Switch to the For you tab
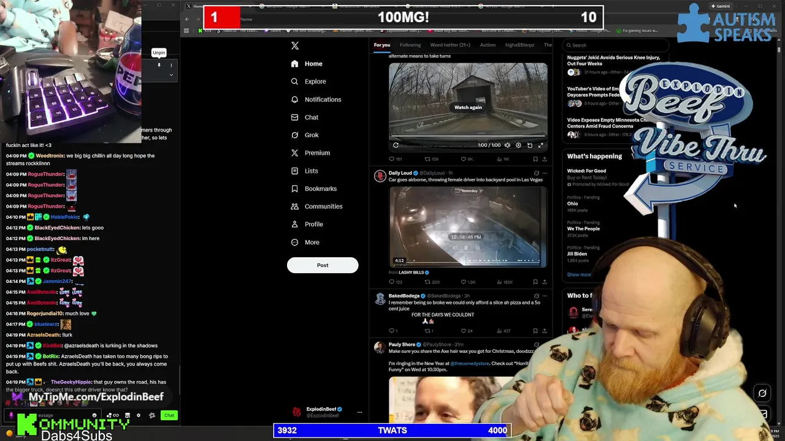This screenshot has height=441, width=785. pos(382,45)
